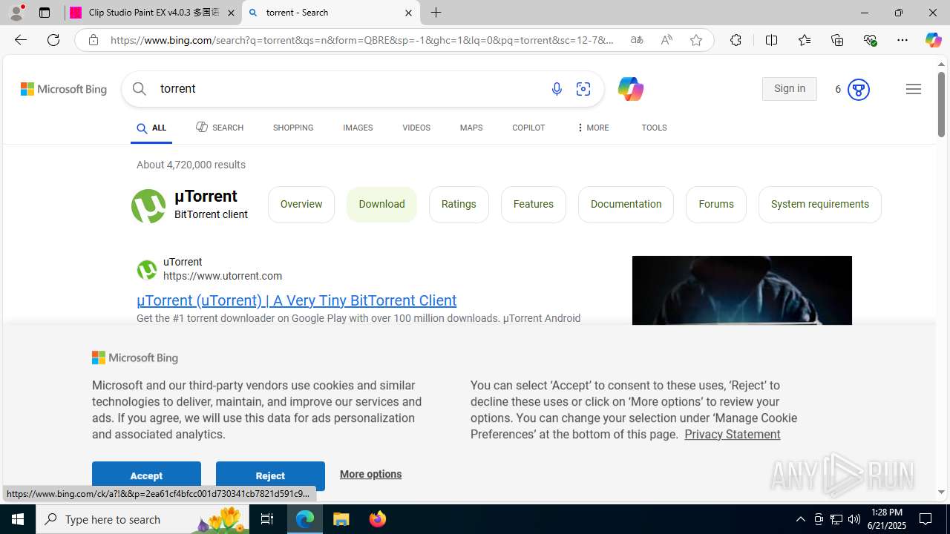The image size is (950, 534).
Task: Open Bing hamburger settings menu
Action: click(x=914, y=89)
